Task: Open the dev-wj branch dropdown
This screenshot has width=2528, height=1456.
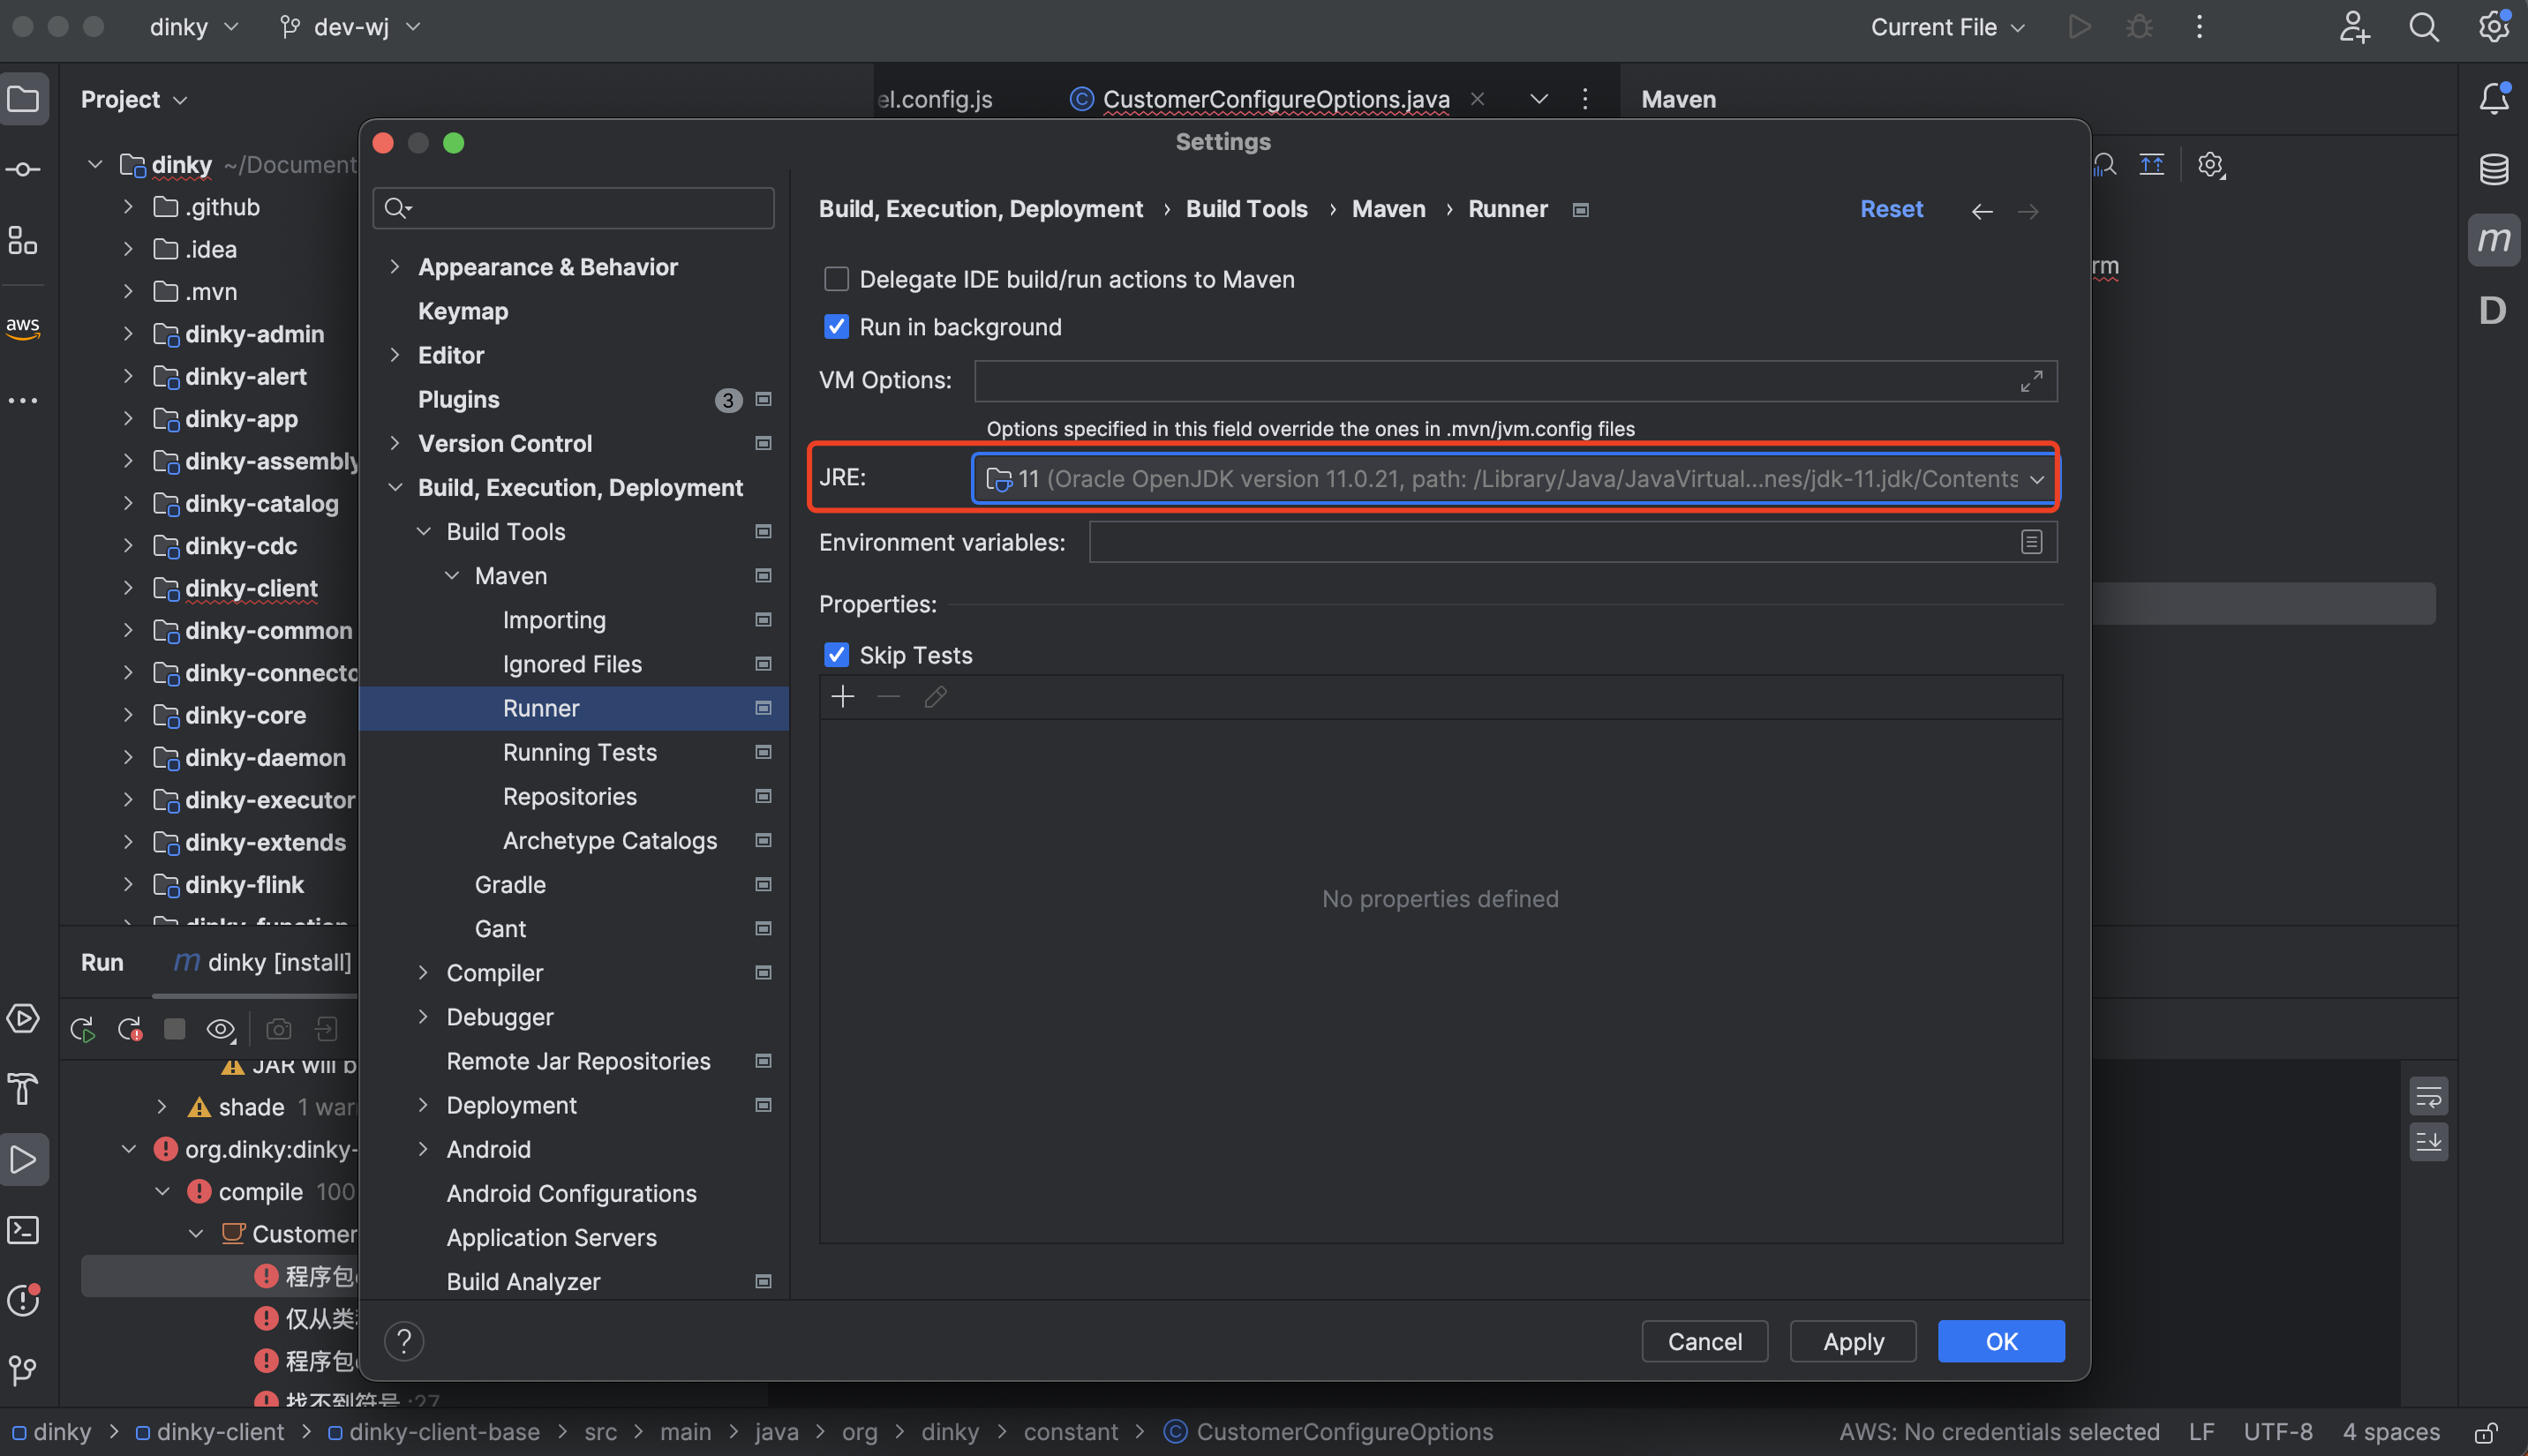Action: pyautogui.click(x=350, y=27)
